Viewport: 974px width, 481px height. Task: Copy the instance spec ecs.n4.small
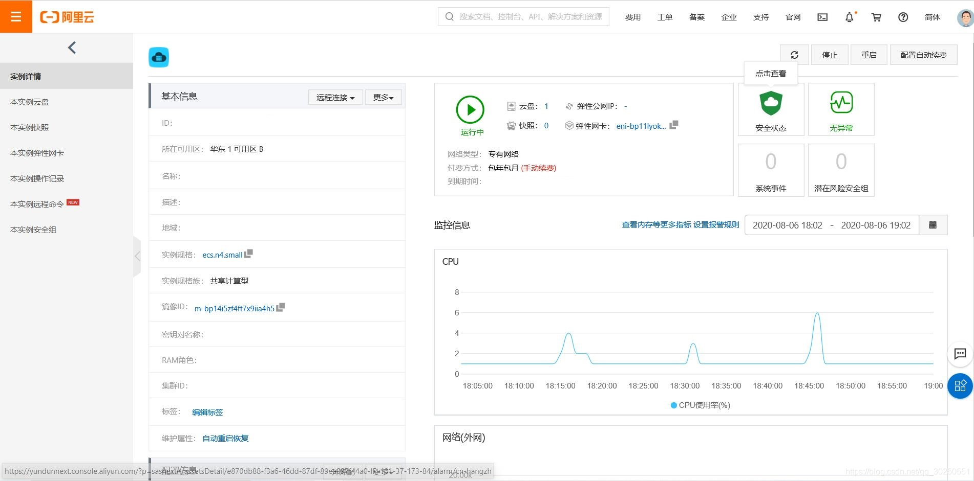(248, 254)
